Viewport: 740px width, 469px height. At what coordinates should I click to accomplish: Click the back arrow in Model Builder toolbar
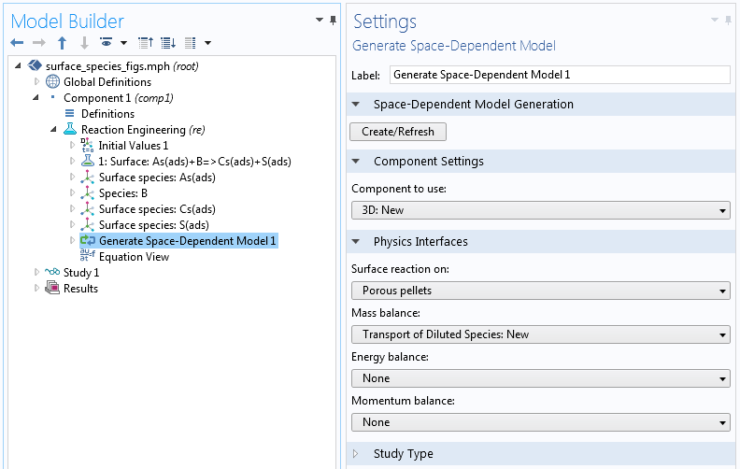[17, 43]
